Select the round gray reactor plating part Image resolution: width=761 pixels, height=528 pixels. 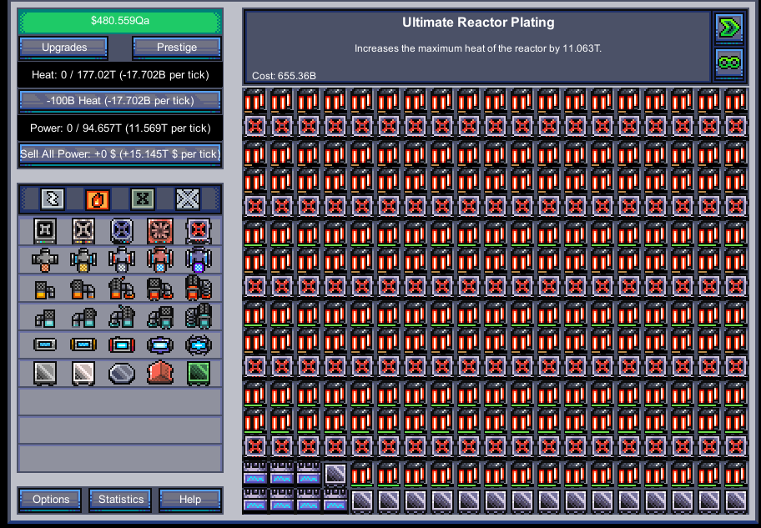pos(121,374)
